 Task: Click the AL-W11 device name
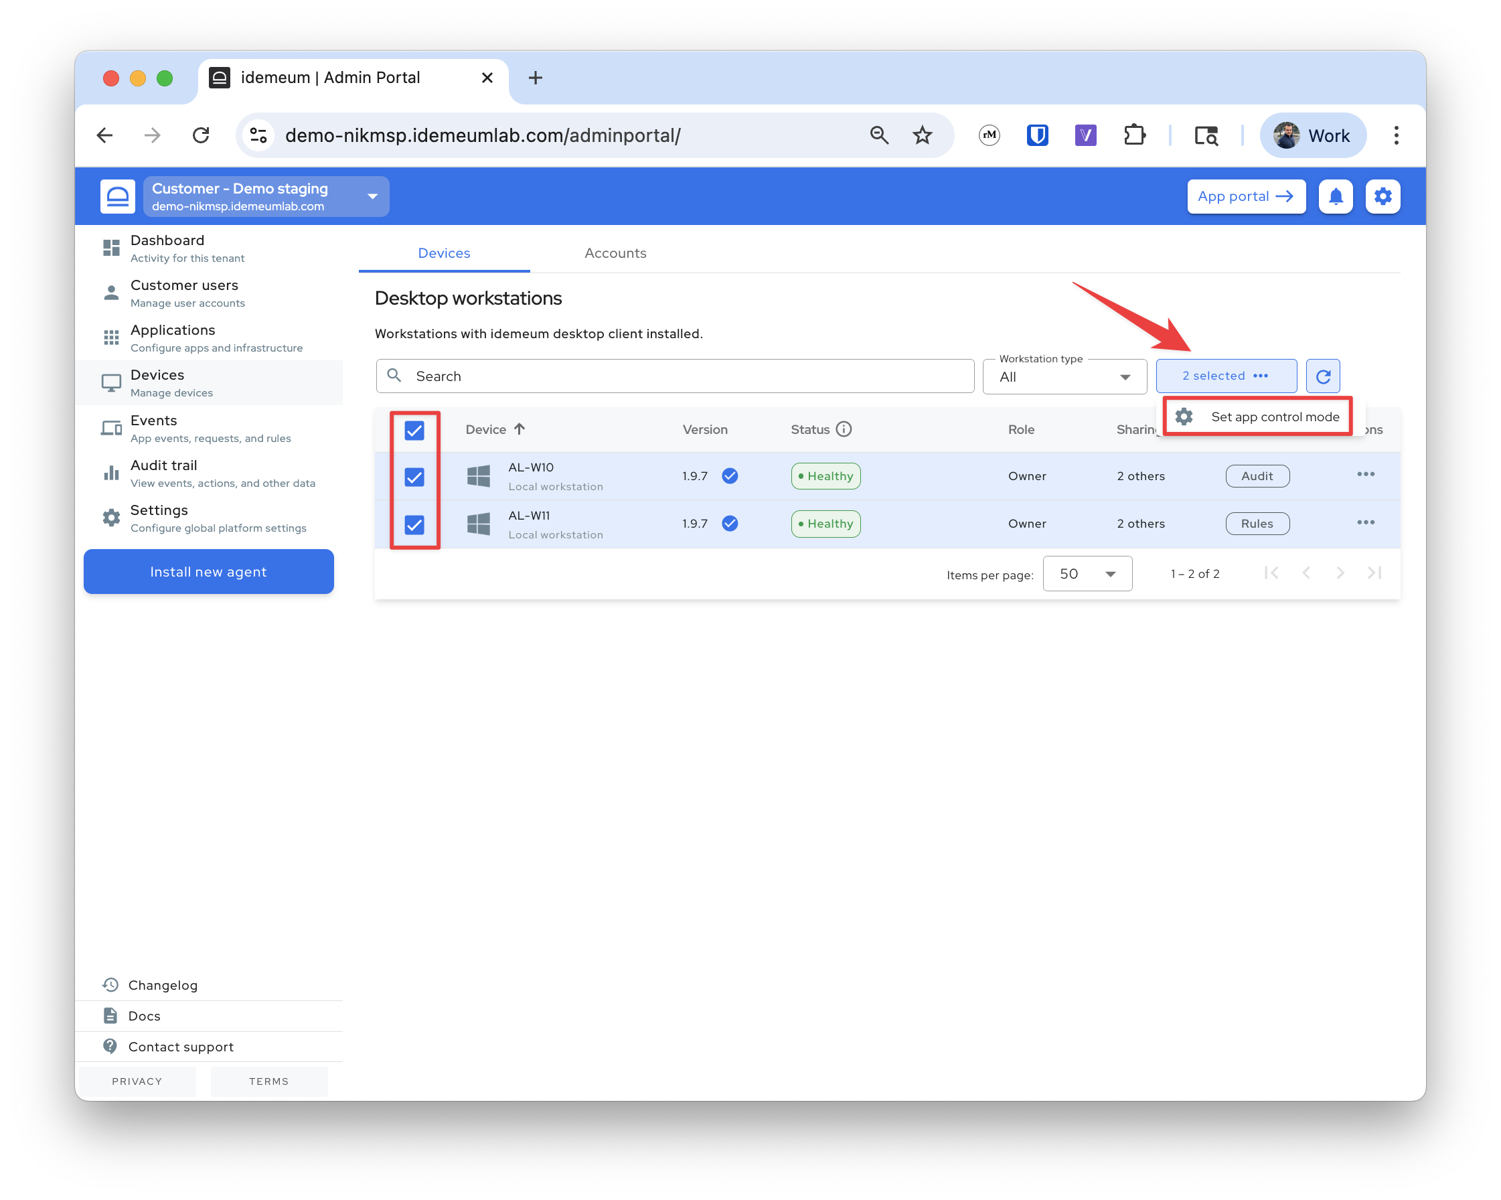[529, 516]
